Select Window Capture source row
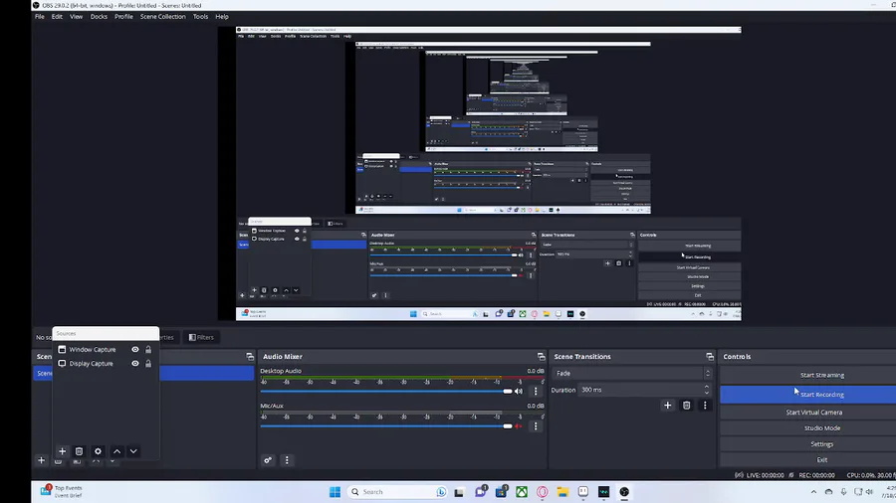896x503 pixels. [x=106, y=350]
